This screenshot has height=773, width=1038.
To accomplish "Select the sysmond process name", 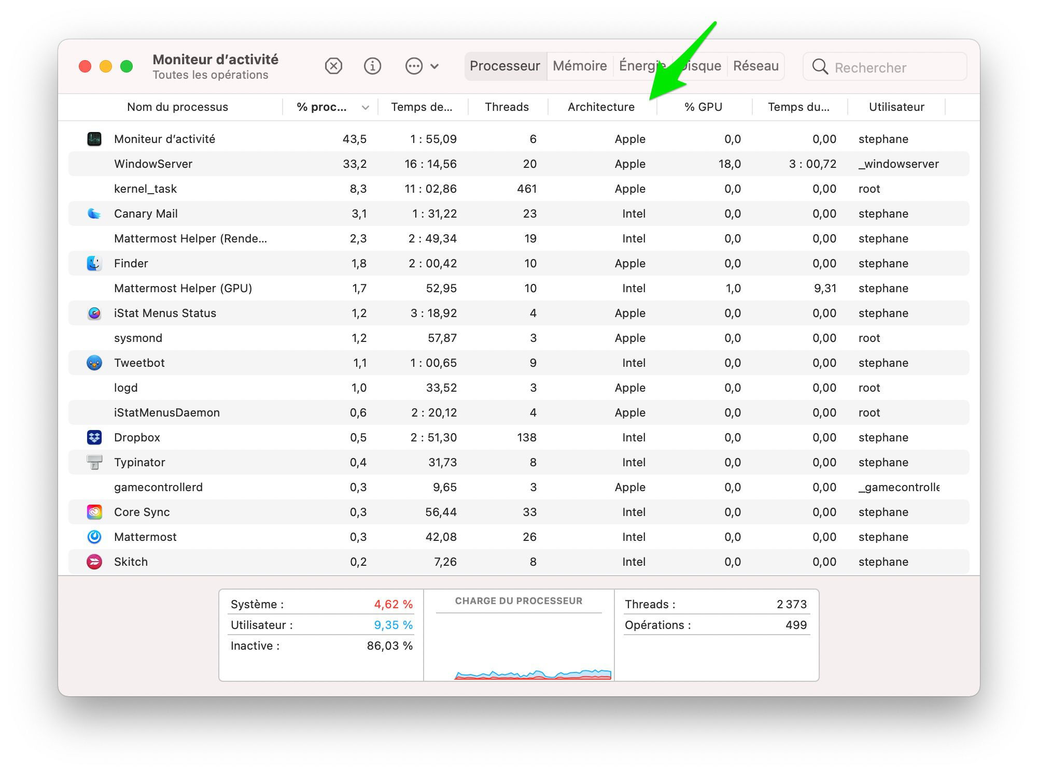I will point(138,338).
